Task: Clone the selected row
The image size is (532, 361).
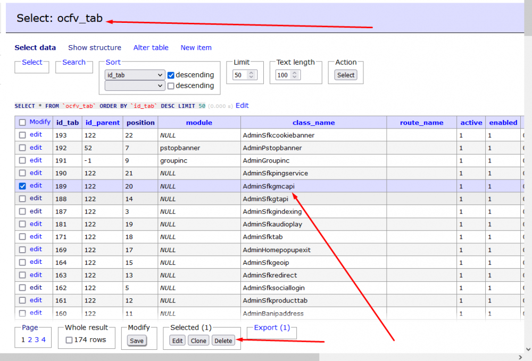Action: 198,341
